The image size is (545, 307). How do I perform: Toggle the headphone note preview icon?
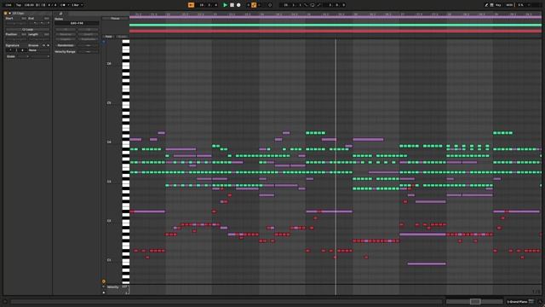coord(104,42)
